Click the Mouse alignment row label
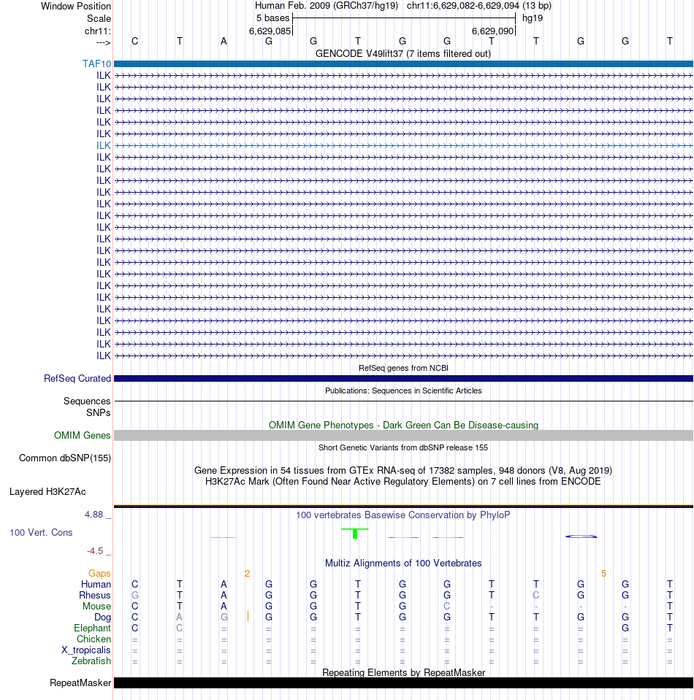Screen dimensions: 694x700 [96, 607]
